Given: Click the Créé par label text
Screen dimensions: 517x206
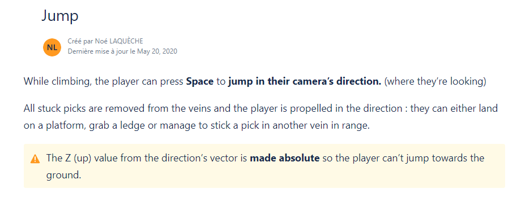Looking at the screenshot, I should coord(80,41).
